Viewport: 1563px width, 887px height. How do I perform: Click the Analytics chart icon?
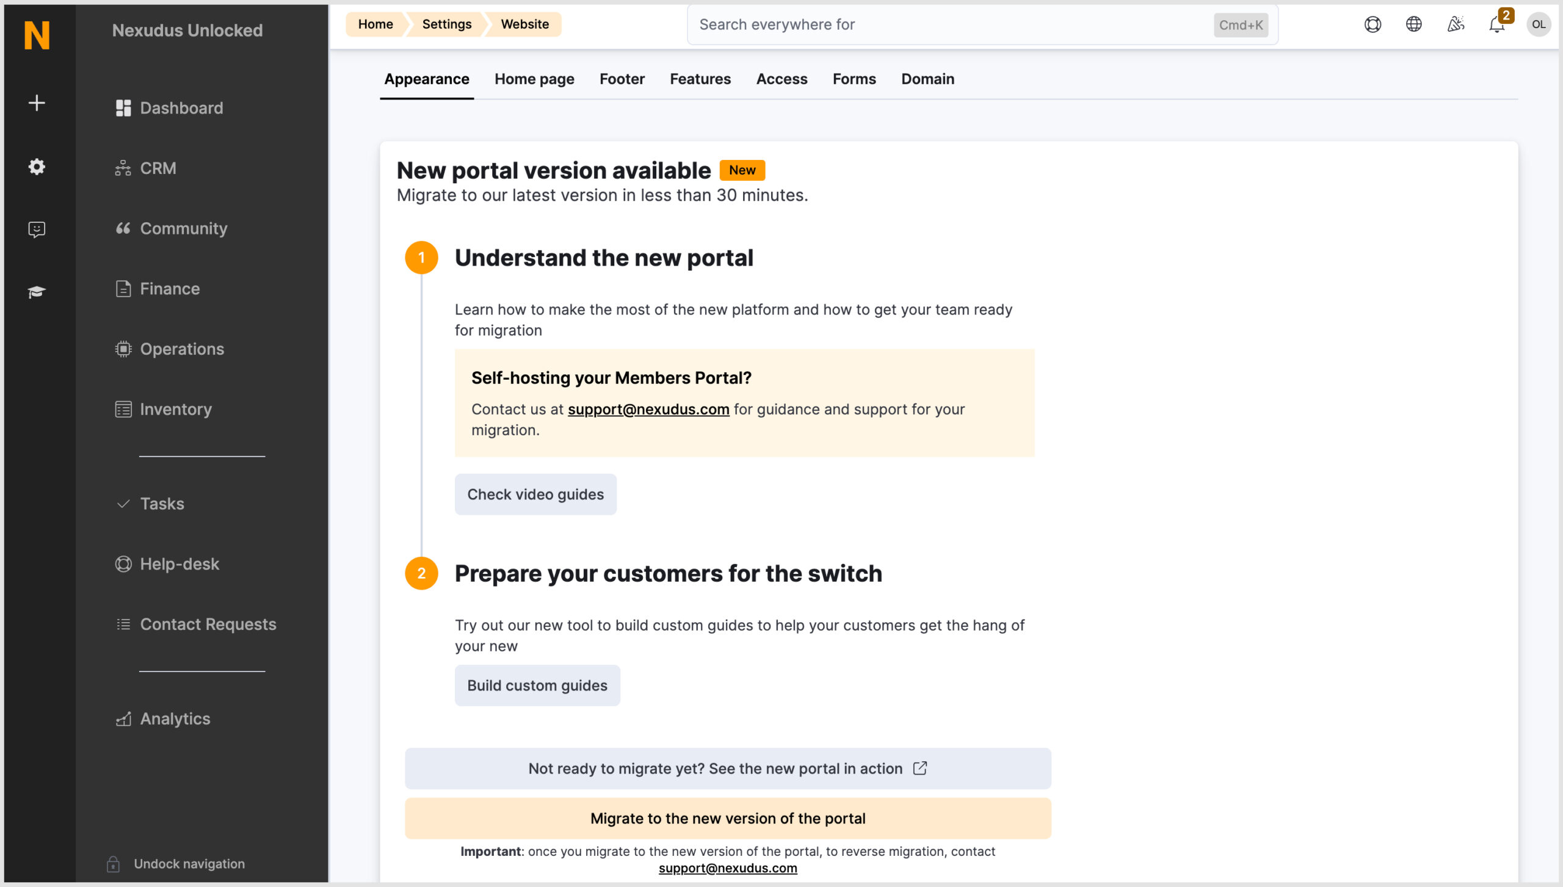coord(123,719)
